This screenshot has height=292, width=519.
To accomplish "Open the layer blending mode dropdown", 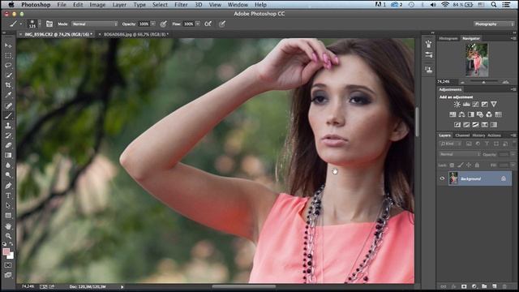I will point(460,154).
